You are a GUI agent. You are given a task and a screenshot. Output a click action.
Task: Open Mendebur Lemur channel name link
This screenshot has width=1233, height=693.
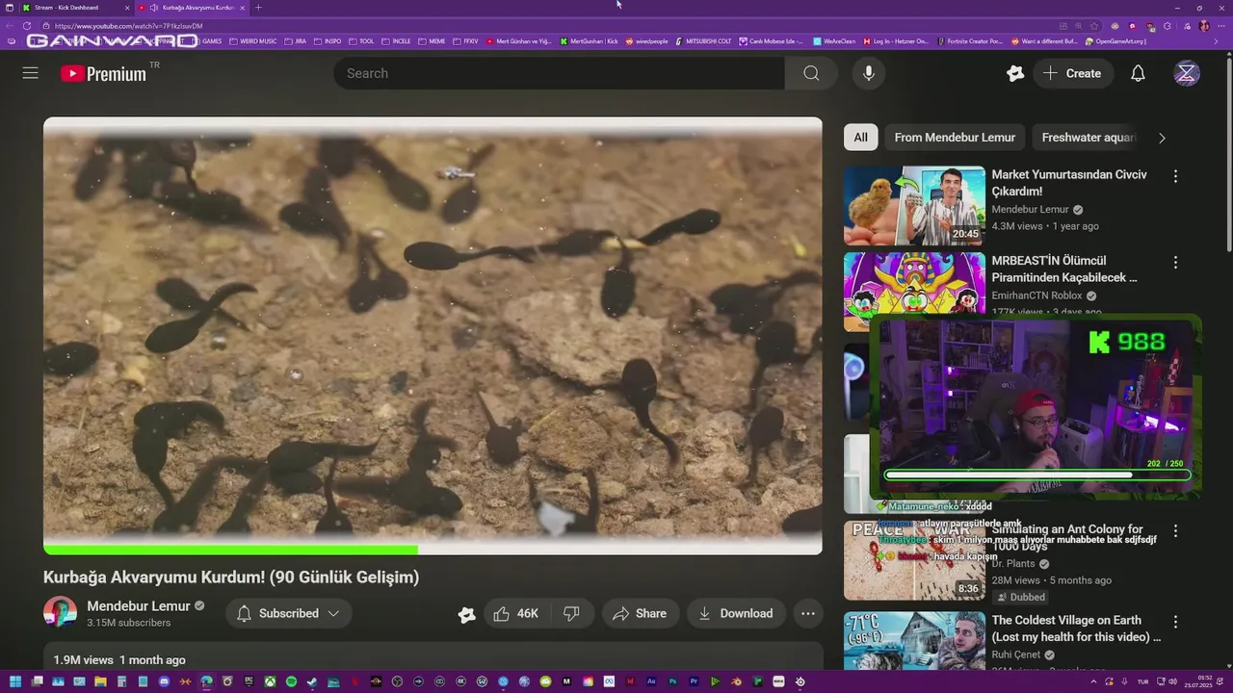coord(139,605)
